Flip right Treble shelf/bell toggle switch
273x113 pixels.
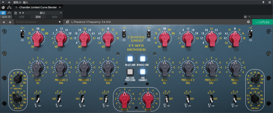[251, 34]
